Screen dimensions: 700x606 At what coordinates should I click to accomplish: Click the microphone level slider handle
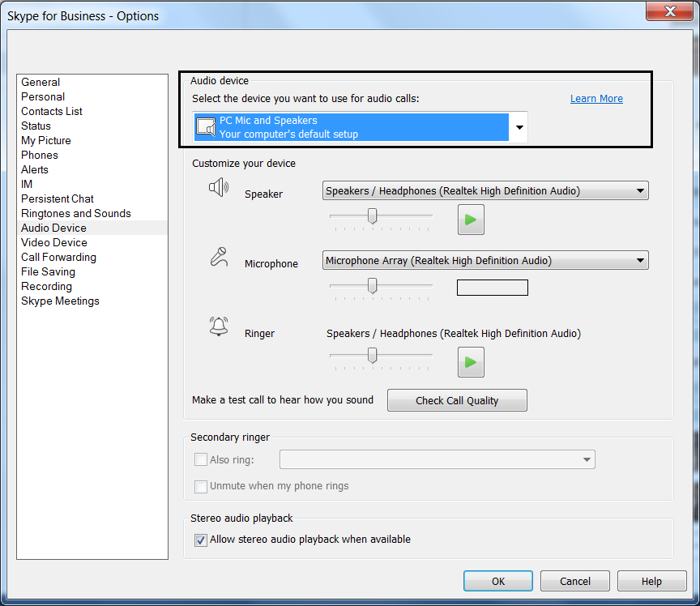(x=372, y=285)
